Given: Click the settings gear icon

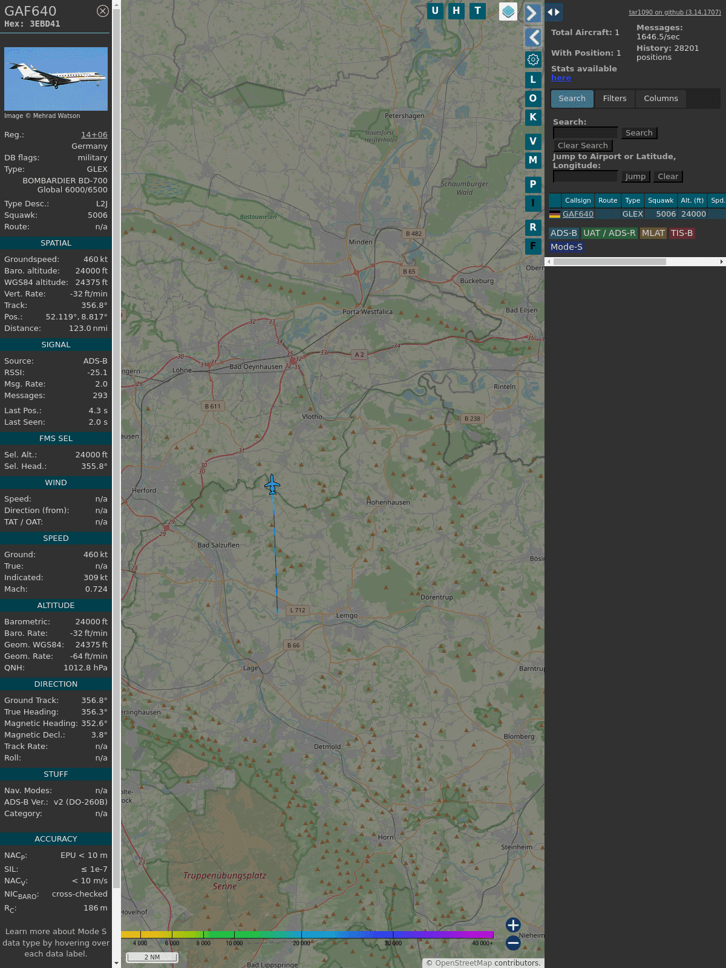Looking at the screenshot, I should click(x=533, y=59).
